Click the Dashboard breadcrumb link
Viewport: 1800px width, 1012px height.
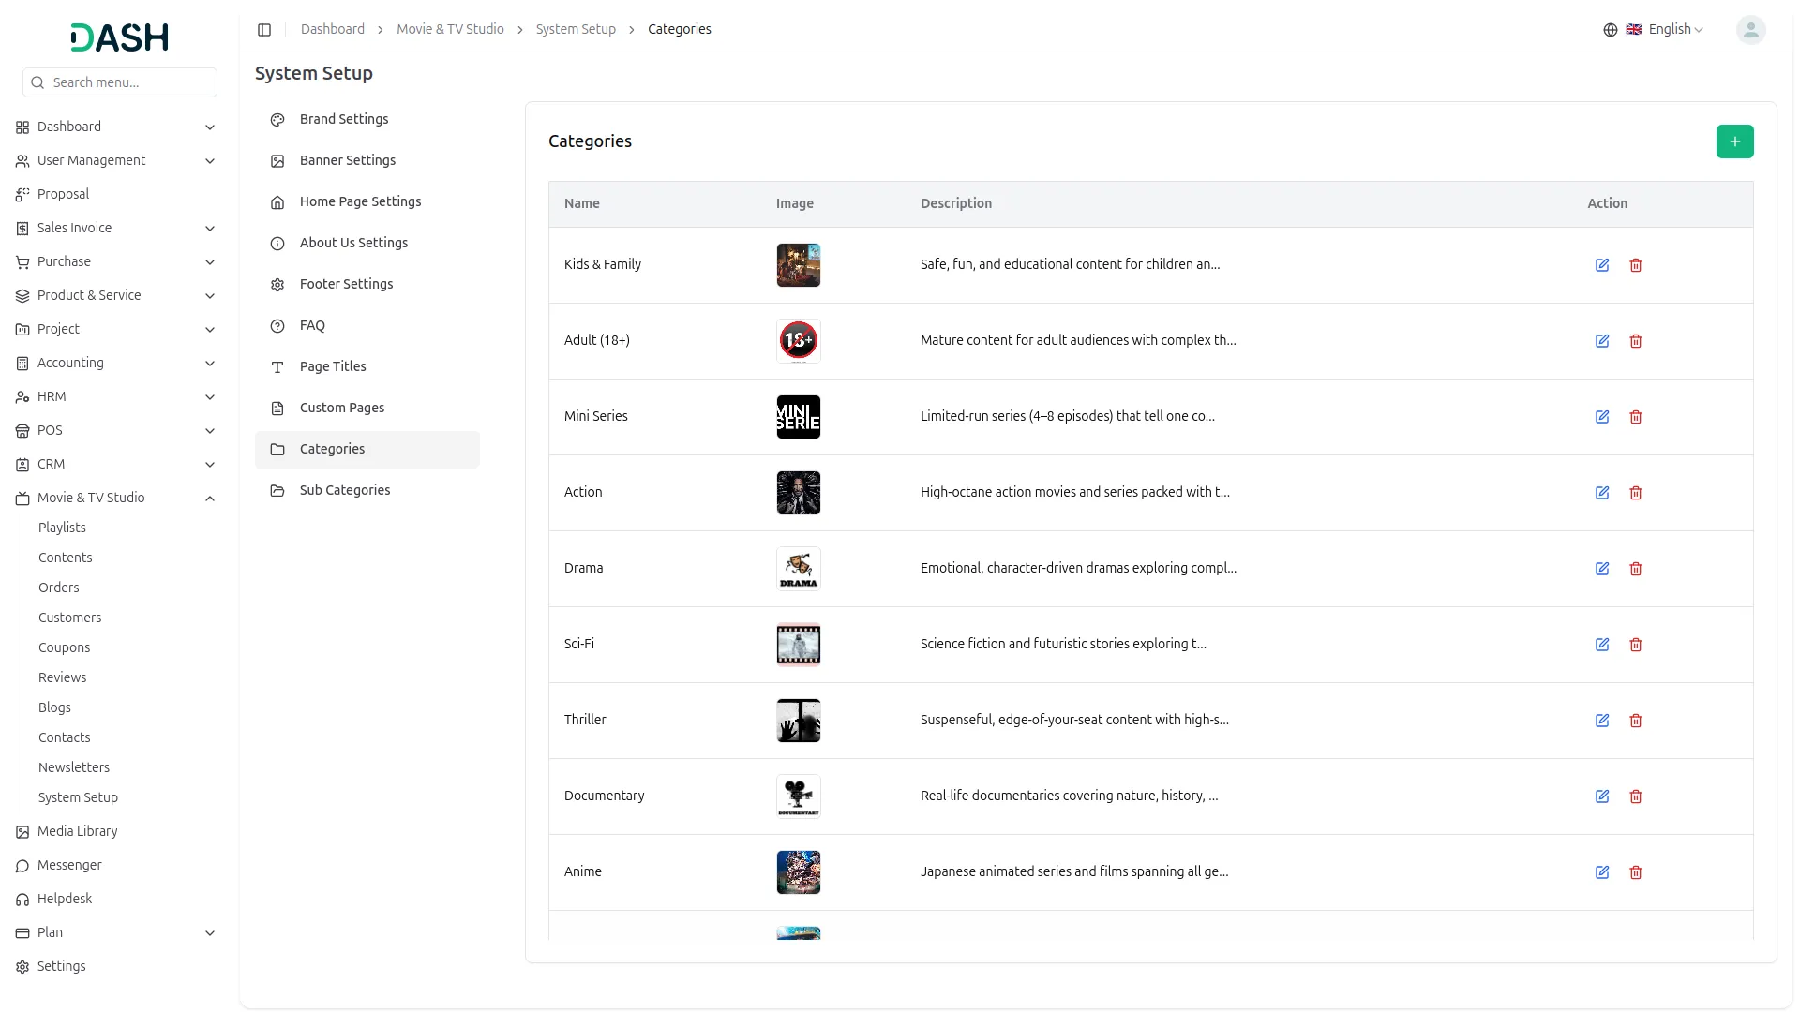pos(333,30)
